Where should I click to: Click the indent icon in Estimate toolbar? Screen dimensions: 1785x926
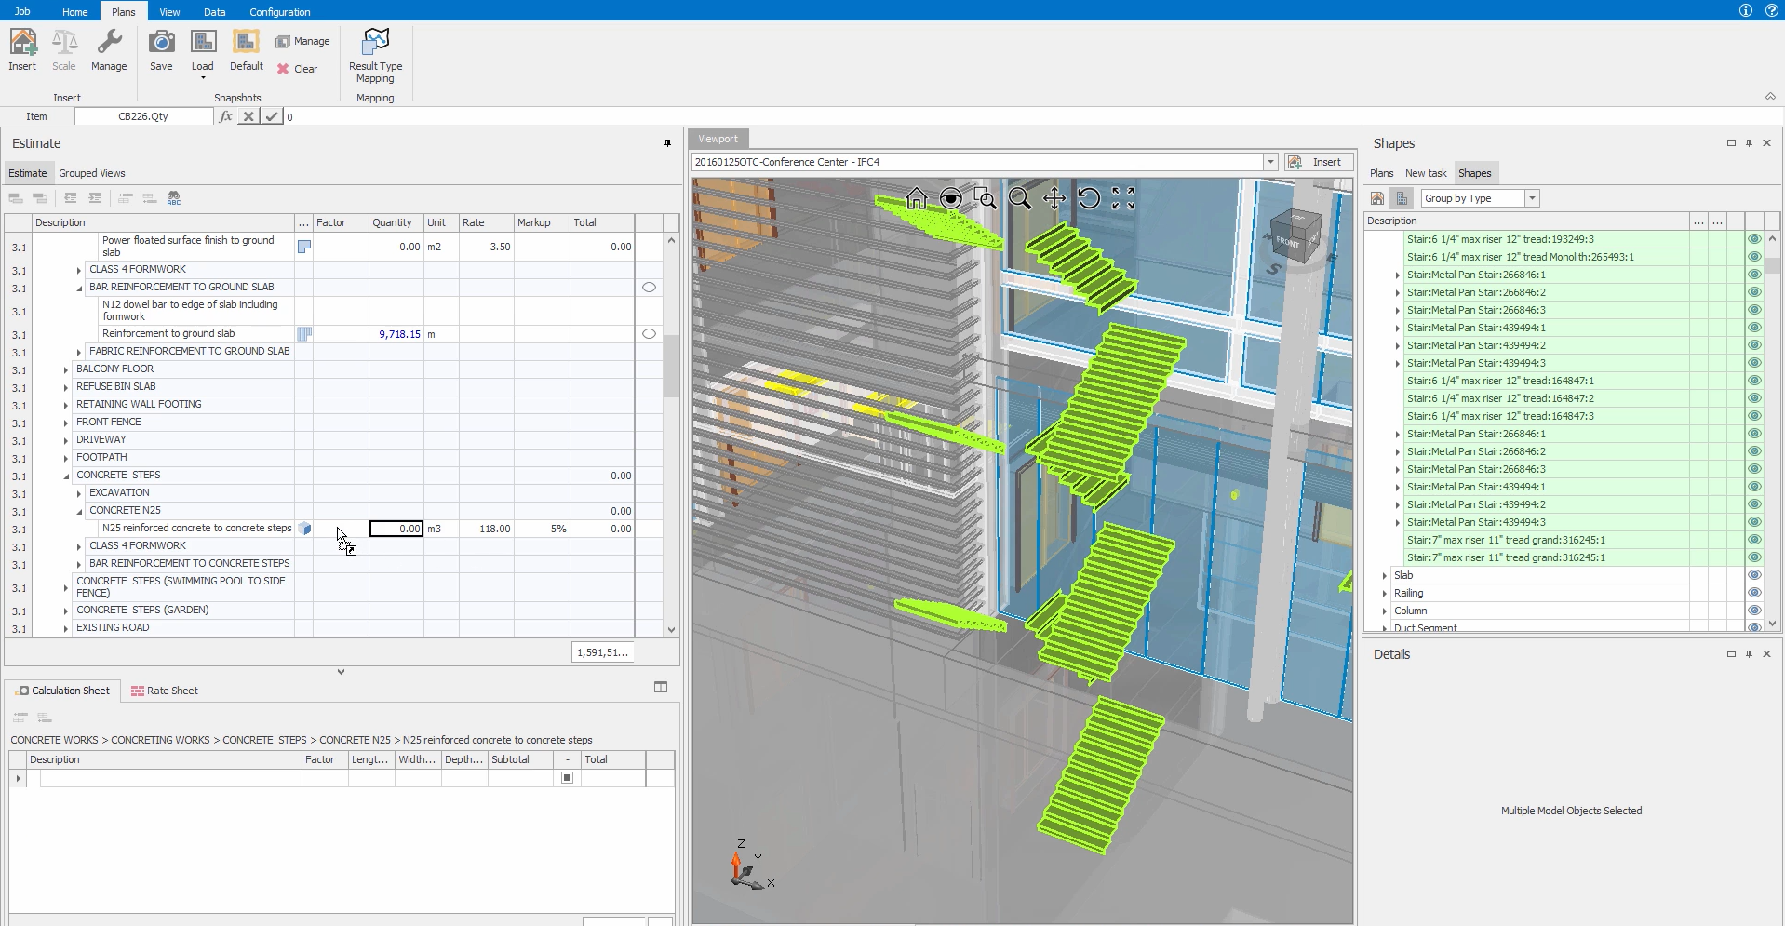pyautogui.click(x=94, y=198)
